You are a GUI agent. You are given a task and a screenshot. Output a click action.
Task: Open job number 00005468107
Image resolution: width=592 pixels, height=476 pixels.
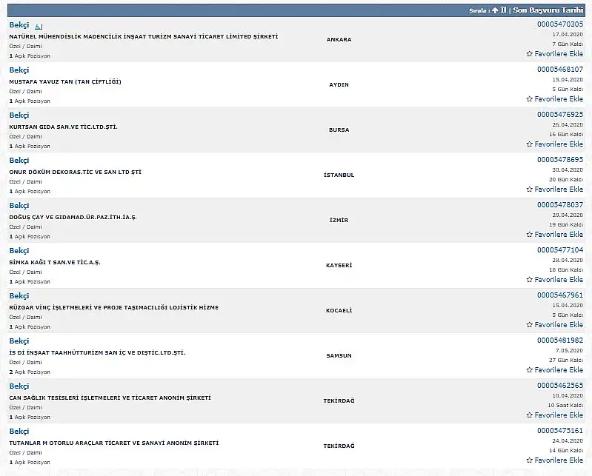pyautogui.click(x=560, y=70)
